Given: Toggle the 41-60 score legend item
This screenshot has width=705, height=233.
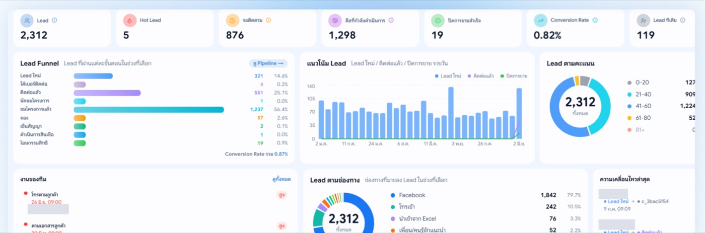Looking at the screenshot, I should 662,106.
